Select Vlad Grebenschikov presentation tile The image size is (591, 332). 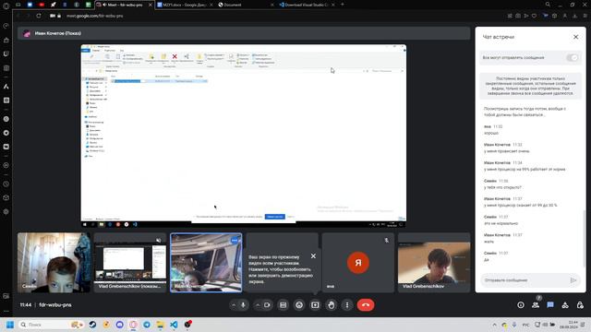point(130,262)
